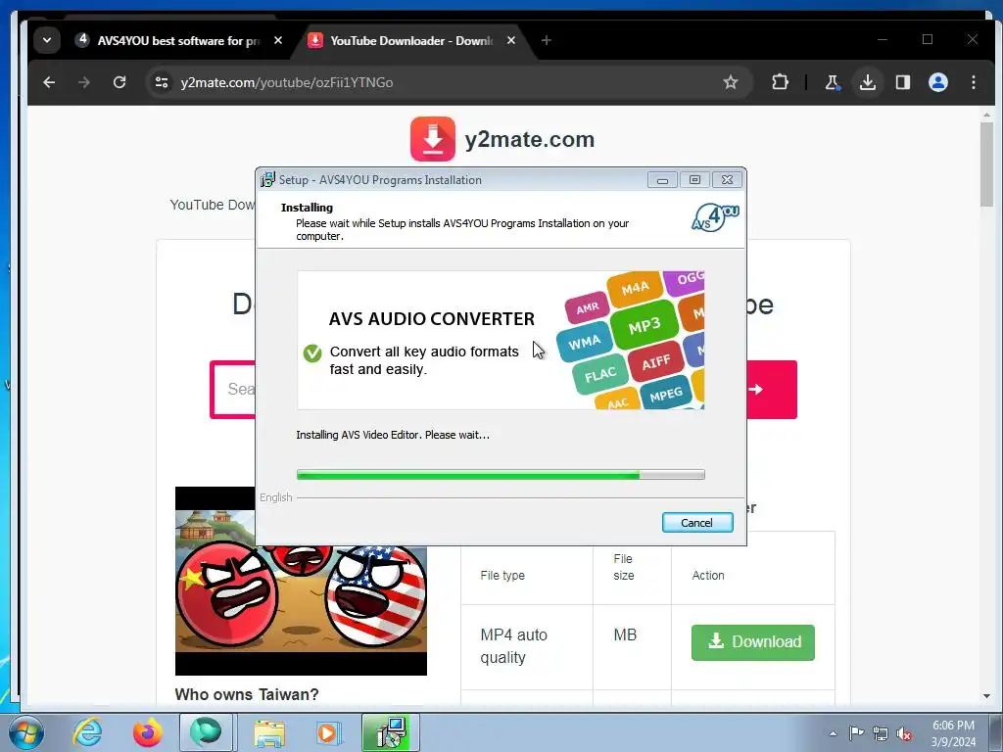Image resolution: width=1003 pixels, height=752 pixels.
Task: Click the setup icon in installer title bar
Action: point(267,180)
